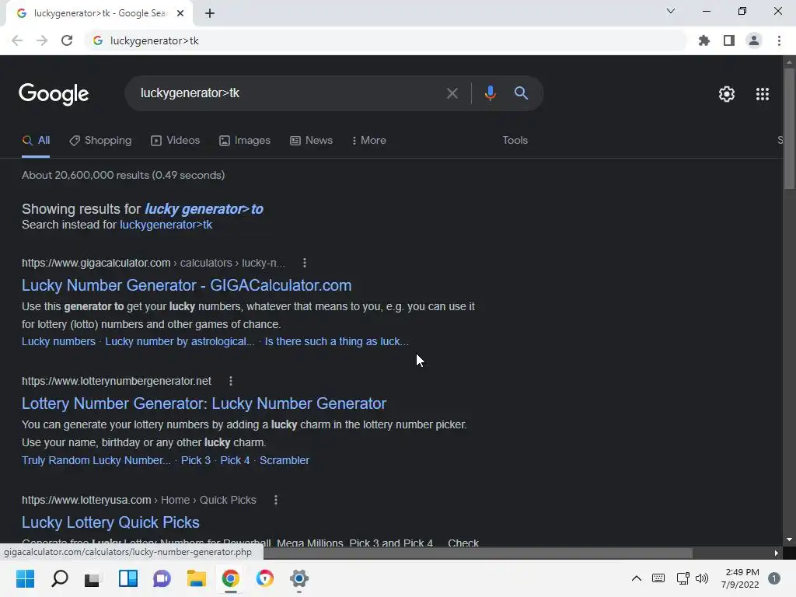The height and width of the screenshot is (597, 796).
Task: Open the Google apps grid
Action: [763, 94]
